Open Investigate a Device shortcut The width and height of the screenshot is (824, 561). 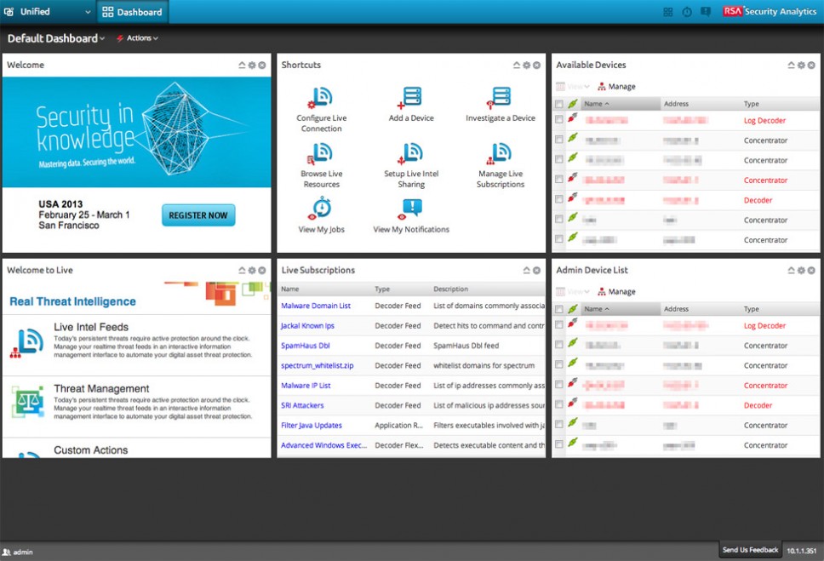[x=500, y=100]
